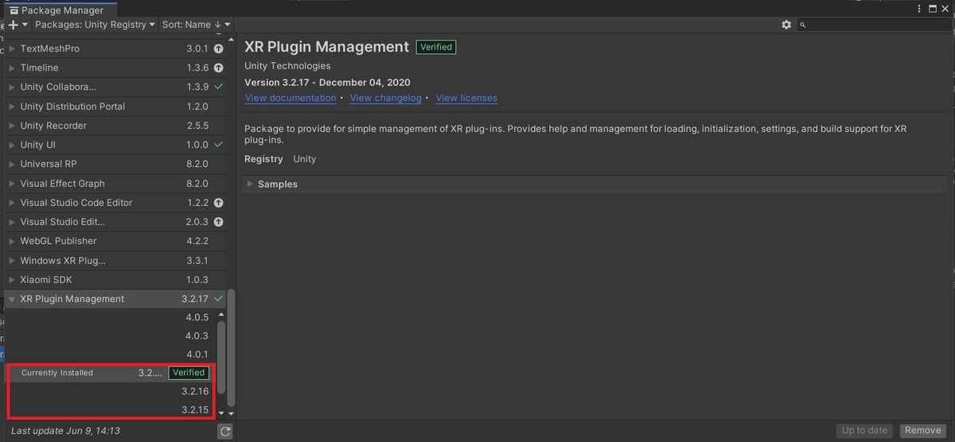Expand the Unity Recorder package versions
Image resolution: width=955 pixels, height=442 pixels.
12,126
